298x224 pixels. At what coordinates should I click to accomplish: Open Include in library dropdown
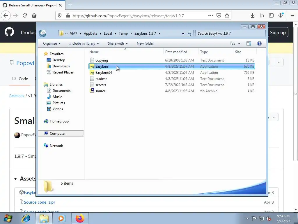[x=84, y=43]
